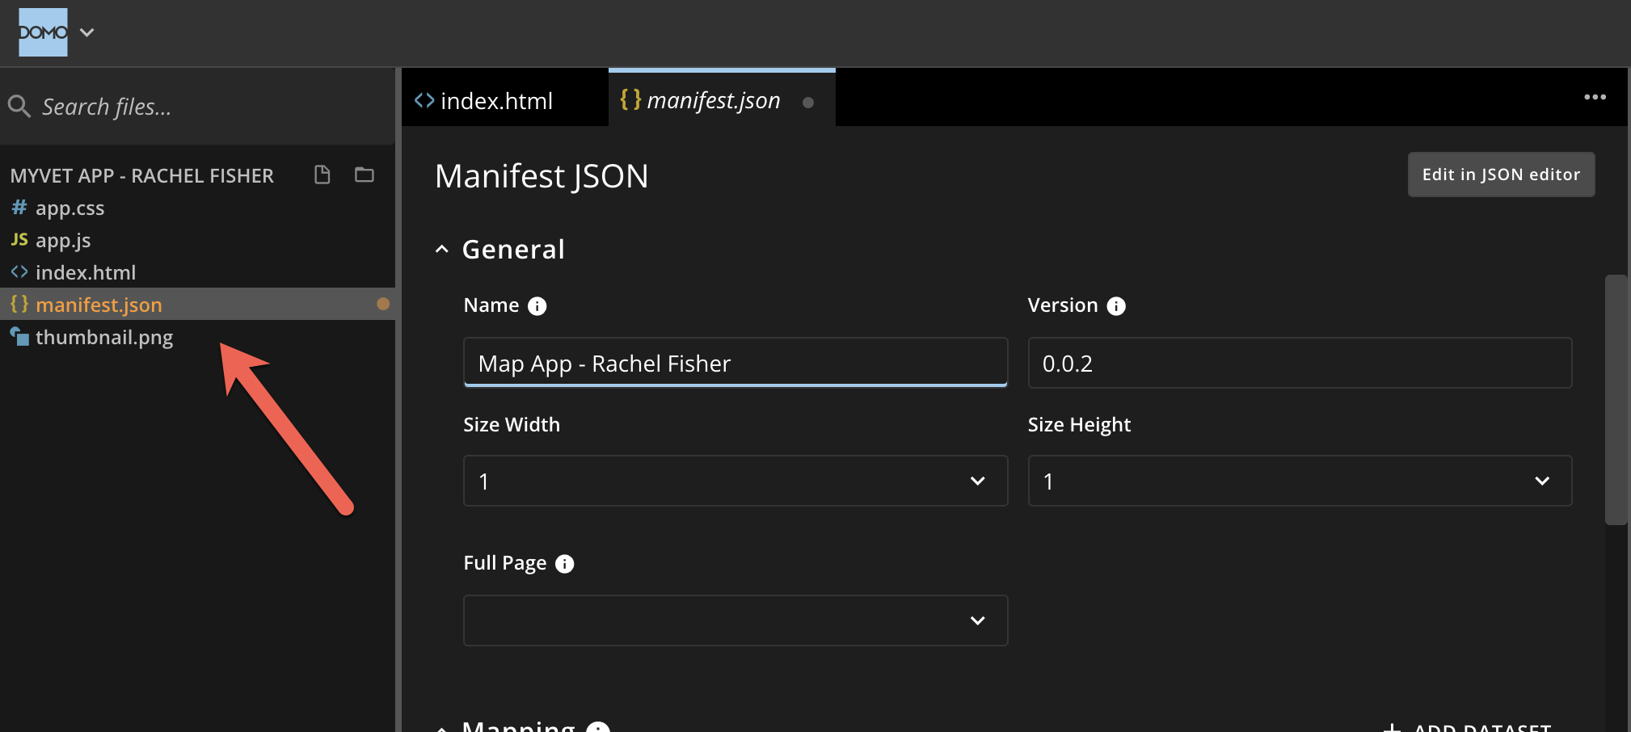
Task: Click the info icon next to Mapping
Action: click(597, 728)
